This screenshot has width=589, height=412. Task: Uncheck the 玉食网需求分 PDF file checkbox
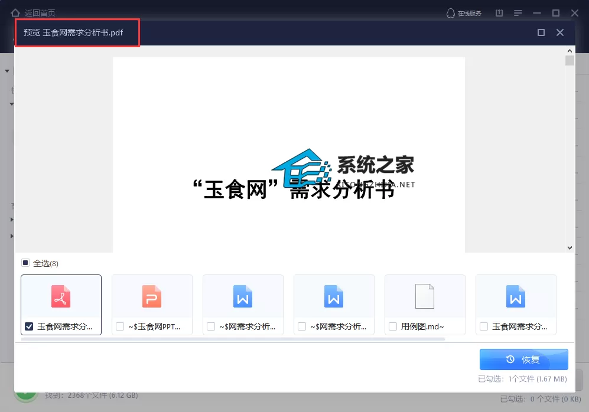(x=29, y=326)
